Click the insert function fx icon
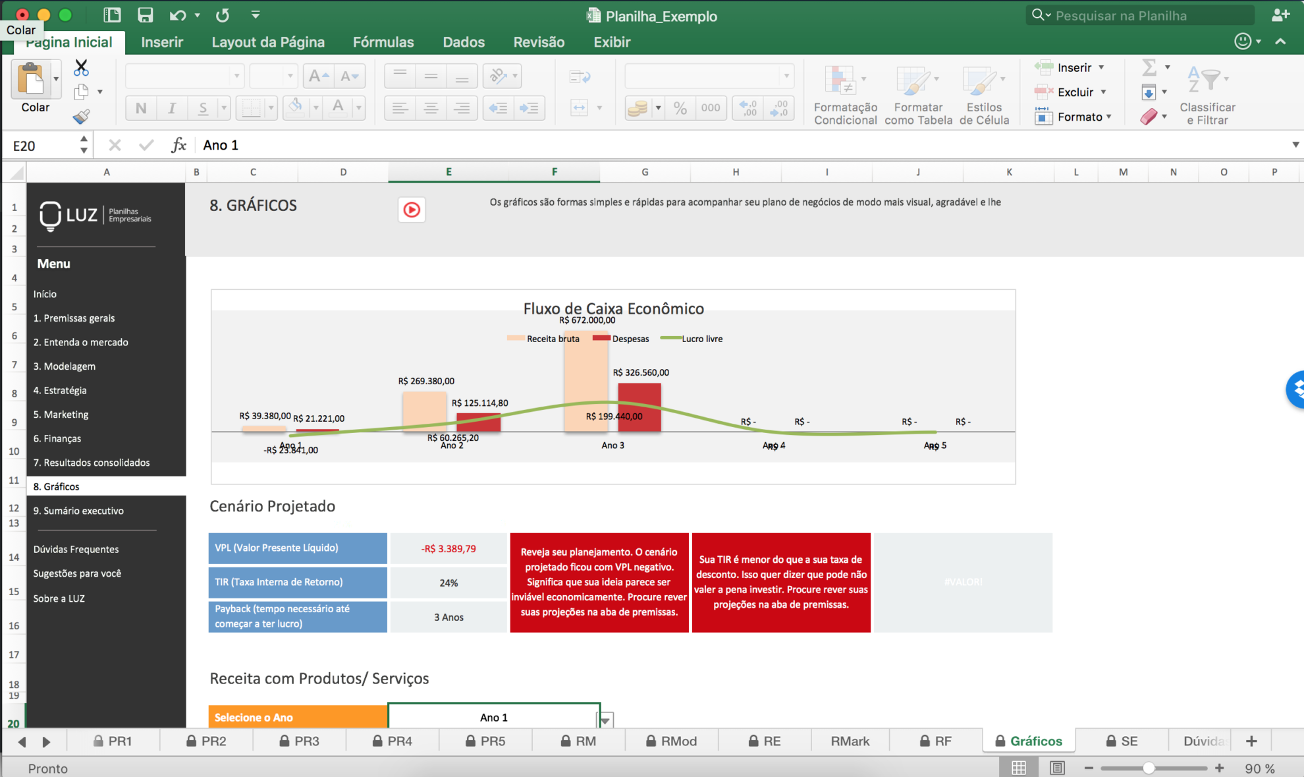 [178, 145]
